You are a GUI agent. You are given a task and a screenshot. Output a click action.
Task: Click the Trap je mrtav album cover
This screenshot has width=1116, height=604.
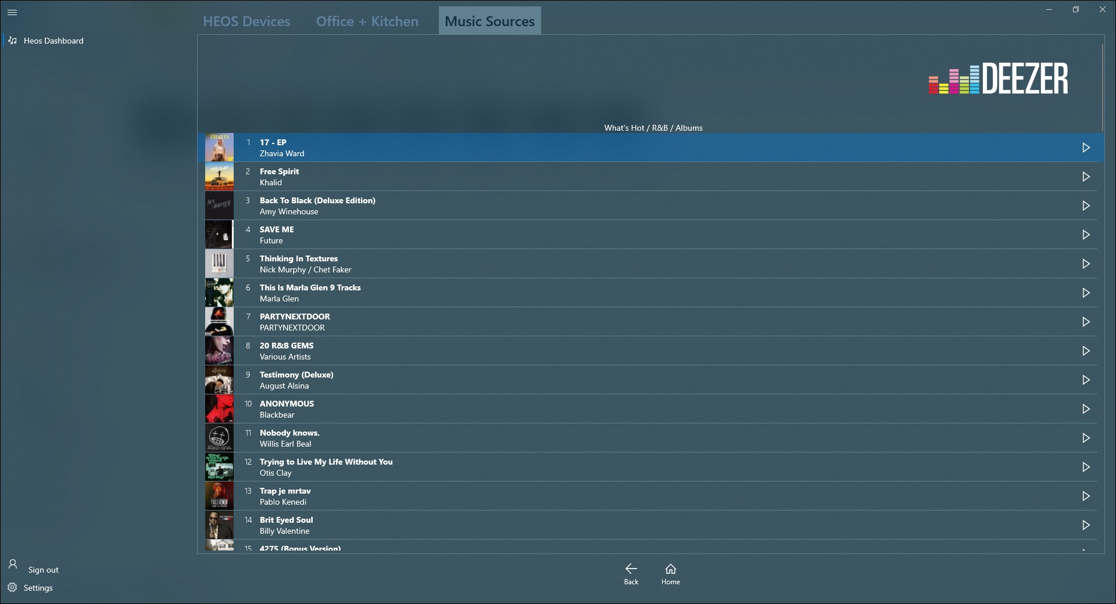tap(219, 496)
